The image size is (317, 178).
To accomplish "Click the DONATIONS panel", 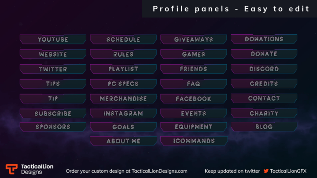I will pos(264,39).
